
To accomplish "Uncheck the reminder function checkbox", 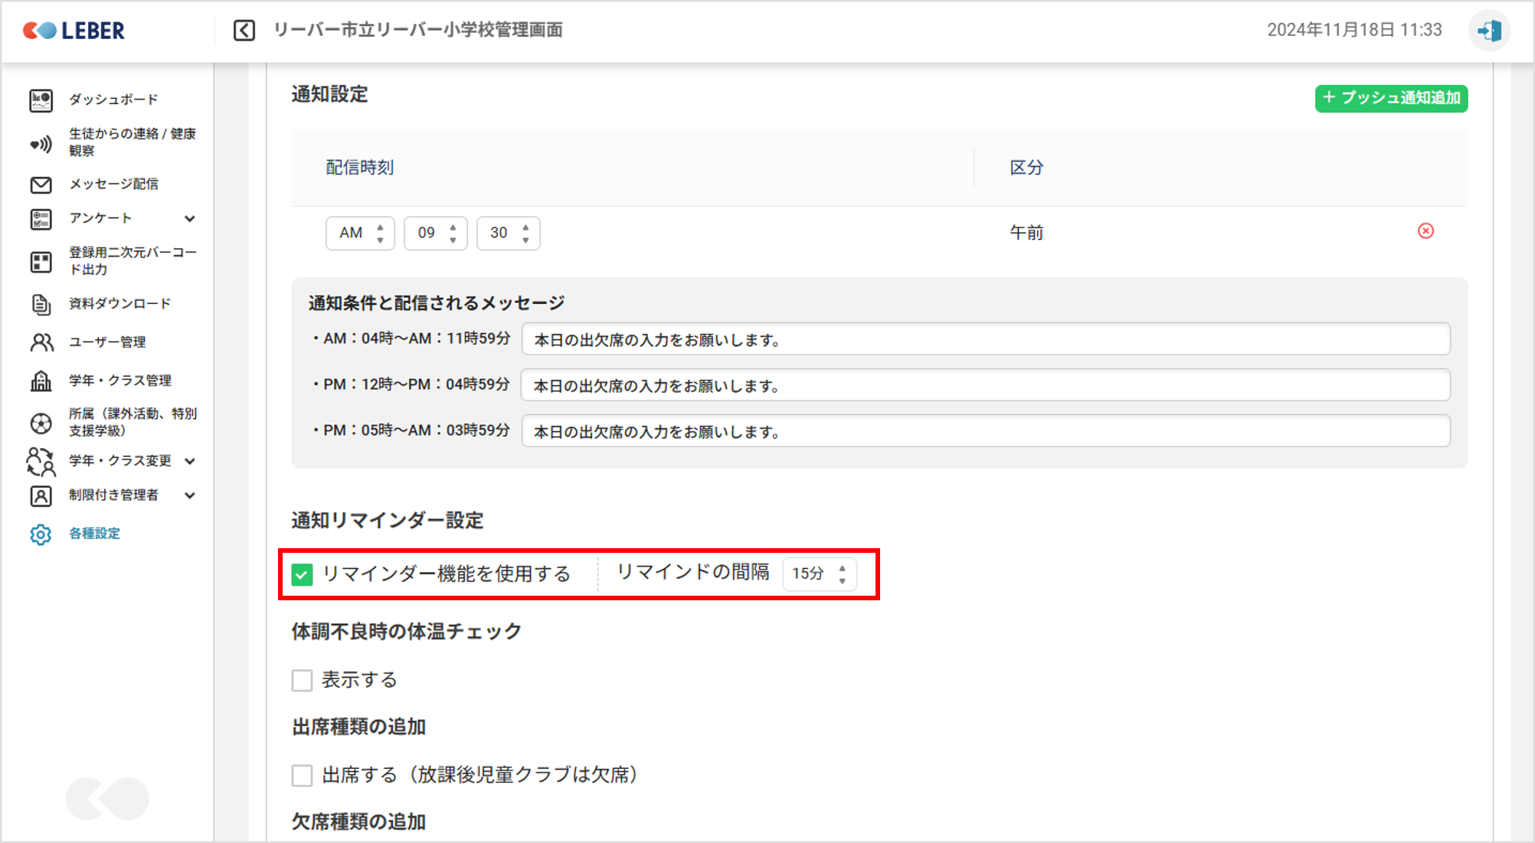I will (302, 574).
